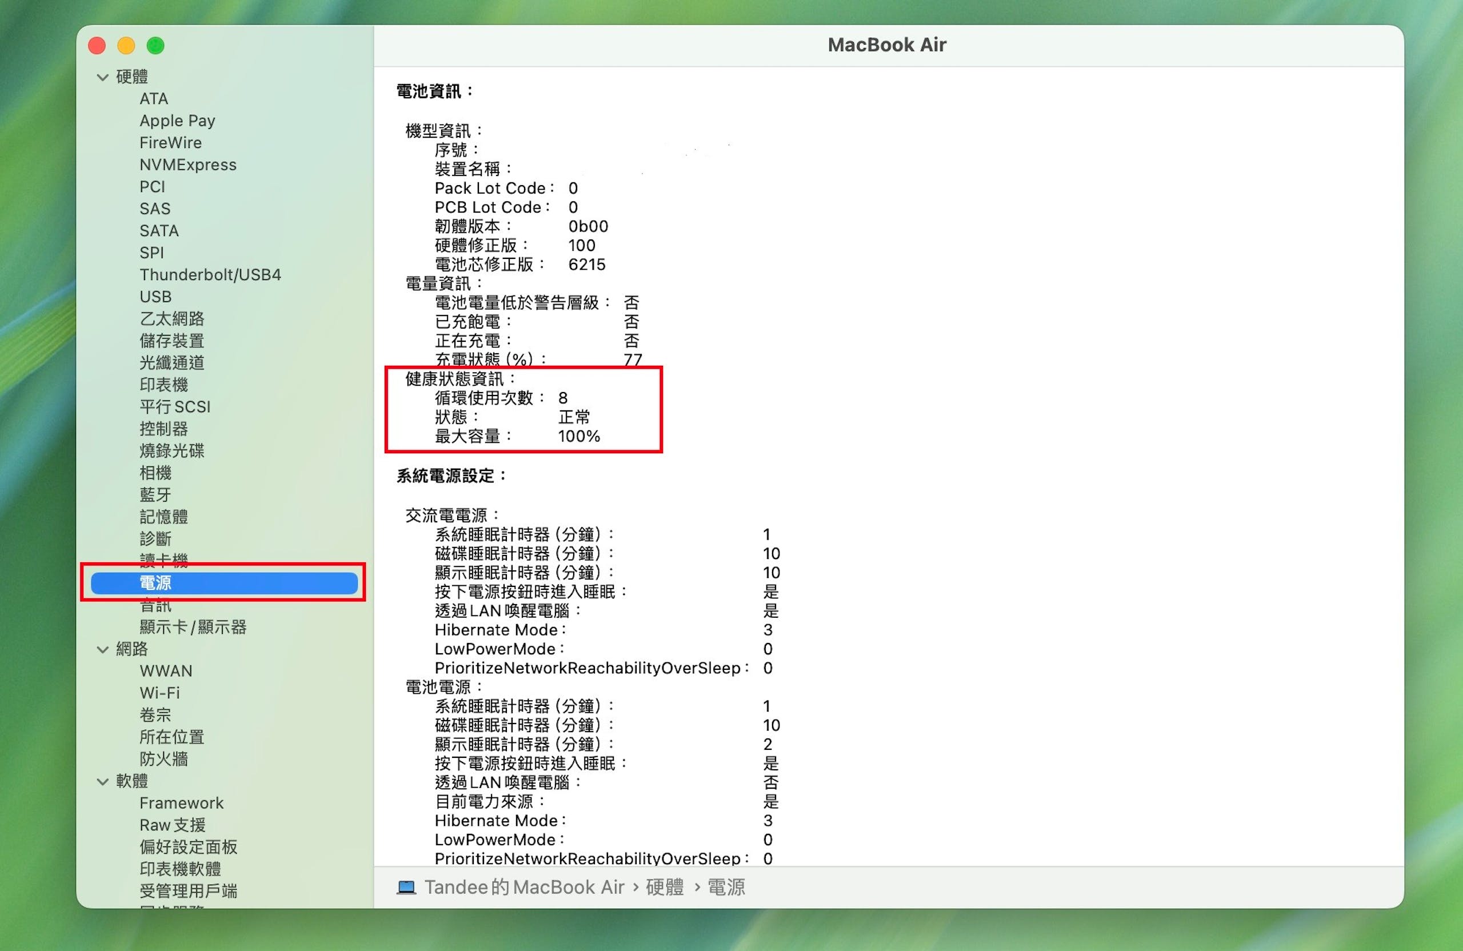Close the System Information window
This screenshot has height=951, width=1463.
click(x=97, y=46)
